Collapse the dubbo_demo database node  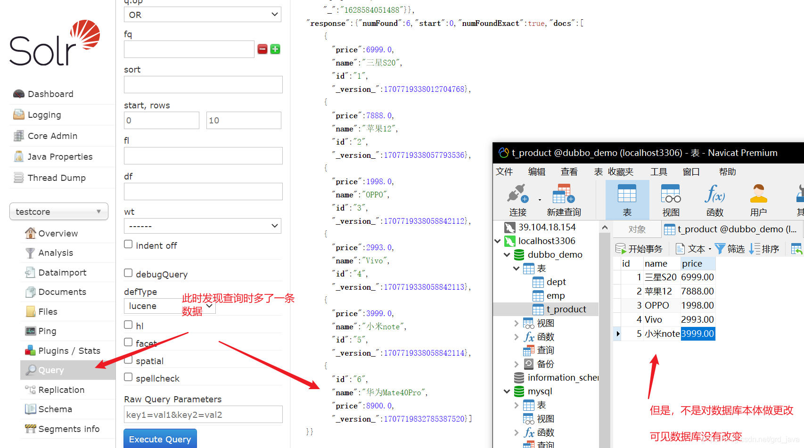507,255
